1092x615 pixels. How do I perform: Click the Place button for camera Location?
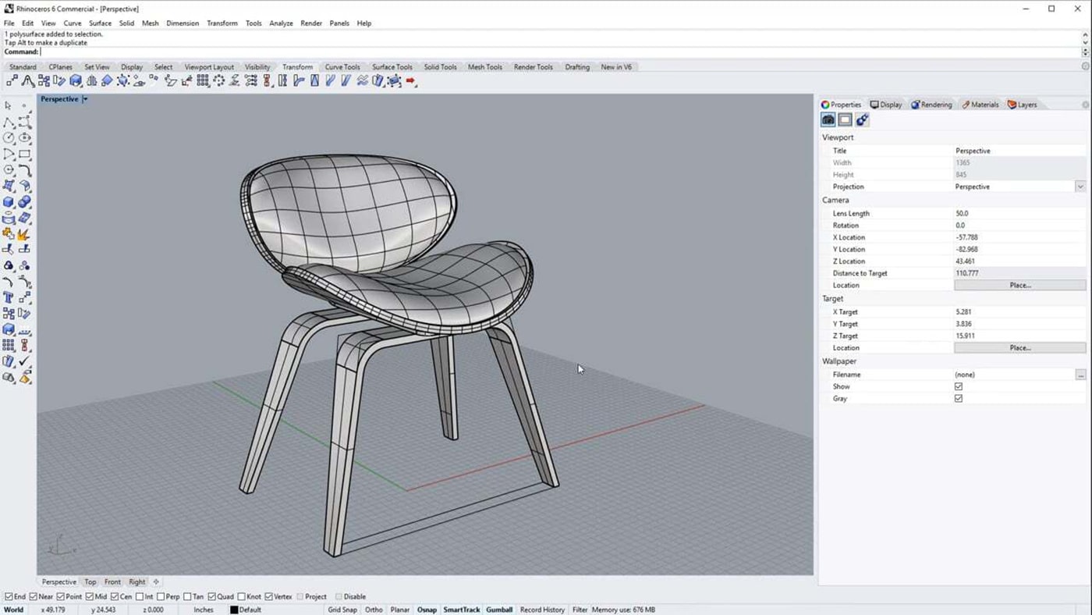1019,285
